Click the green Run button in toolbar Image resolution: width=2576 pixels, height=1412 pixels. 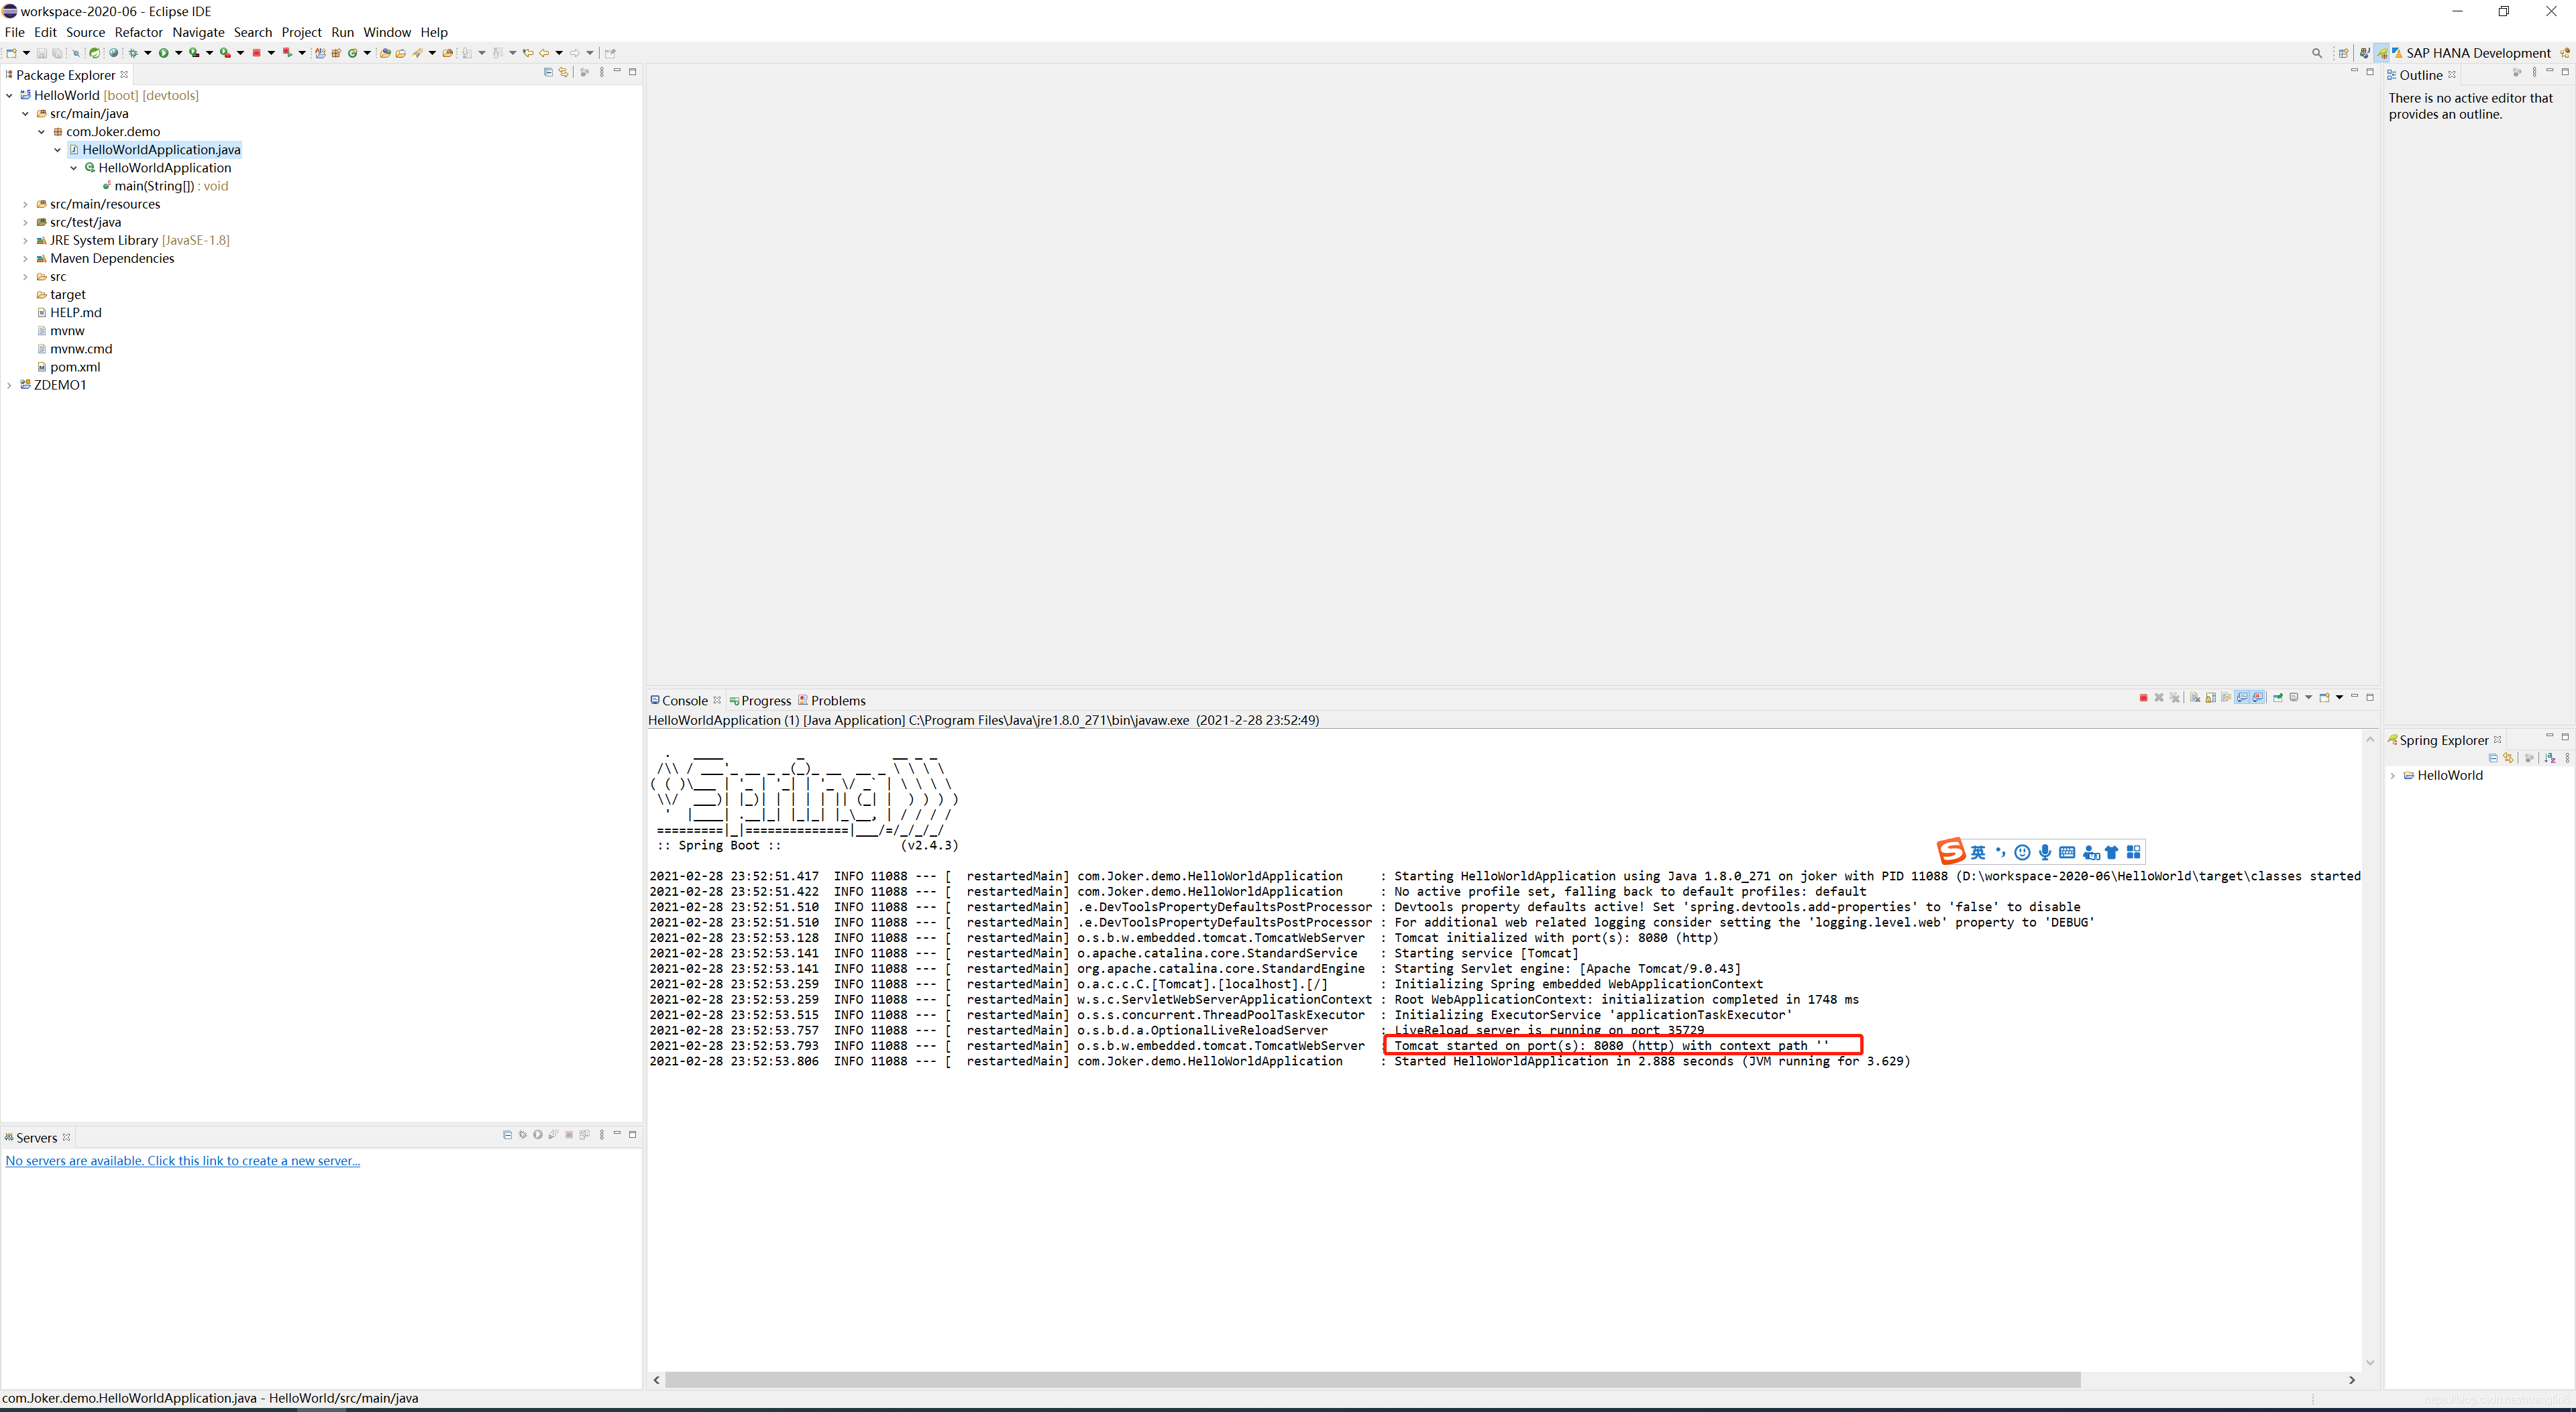pyautogui.click(x=164, y=53)
